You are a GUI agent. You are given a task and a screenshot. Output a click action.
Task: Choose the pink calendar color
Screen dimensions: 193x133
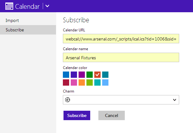74,82
